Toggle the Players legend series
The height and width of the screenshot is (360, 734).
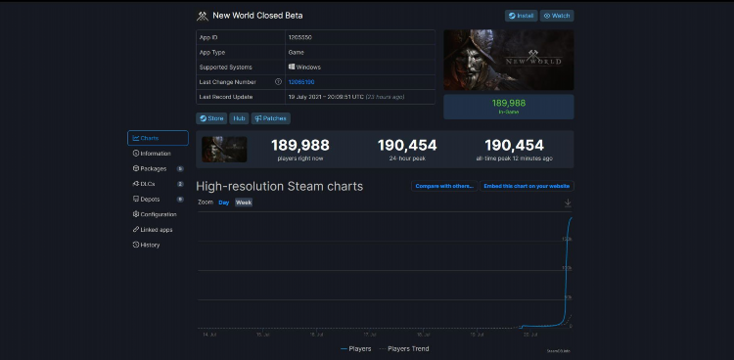pos(356,349)
